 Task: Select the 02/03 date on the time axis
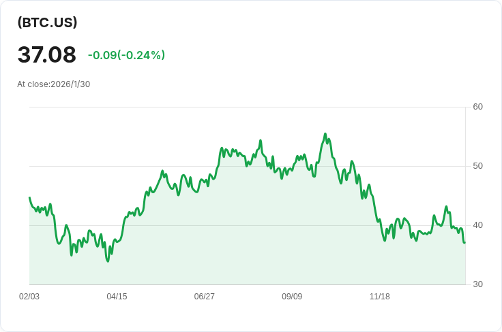coord(29,297)
